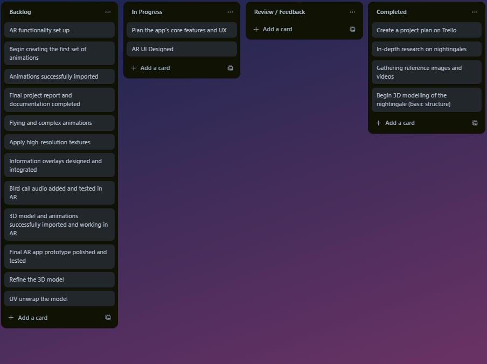Image resolution: width=487 pixels, height=364 pixels.
Task: Open the 'AR functionality set up' card
Action: [59, 30]
